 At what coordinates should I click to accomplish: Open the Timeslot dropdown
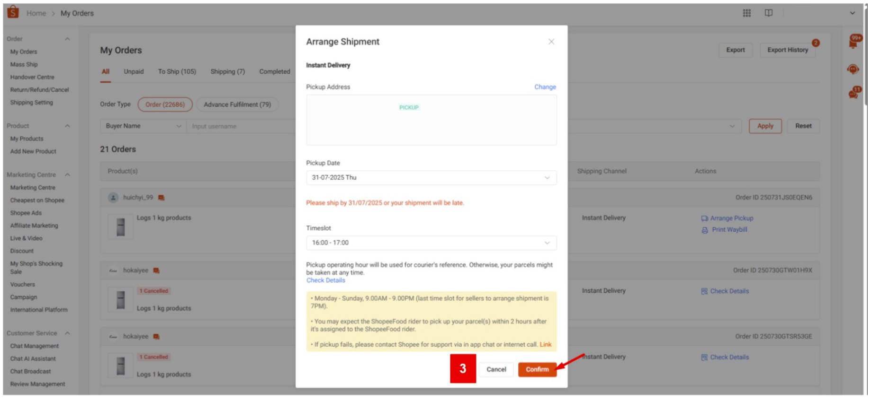tap(432, 243)
